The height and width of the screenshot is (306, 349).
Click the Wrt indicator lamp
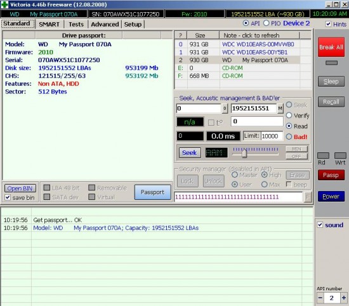point(340,156)
